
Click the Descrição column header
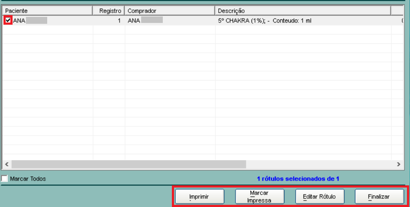pos(303,10)
